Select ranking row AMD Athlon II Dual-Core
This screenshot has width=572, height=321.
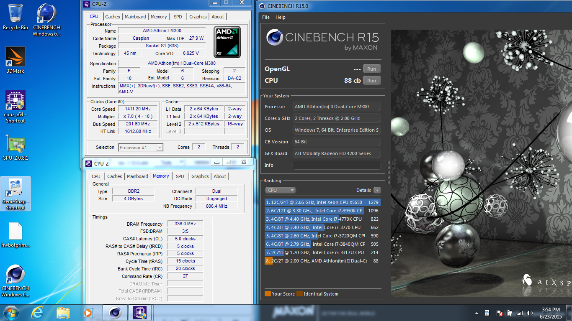(x=322, y=261)
